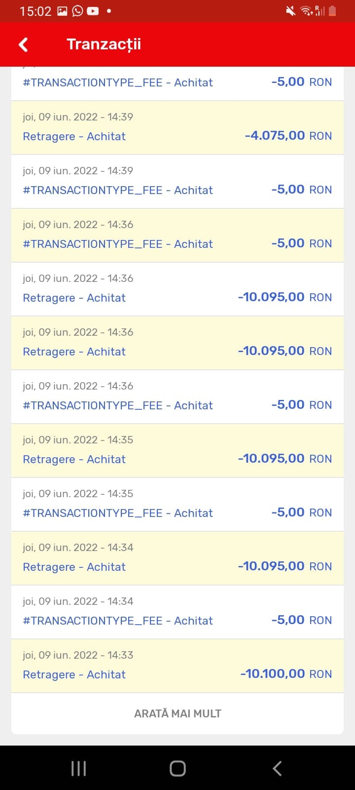Load more with ARATĂ MAI MULT
Screen dimensions: 355x790
(177, 713)
